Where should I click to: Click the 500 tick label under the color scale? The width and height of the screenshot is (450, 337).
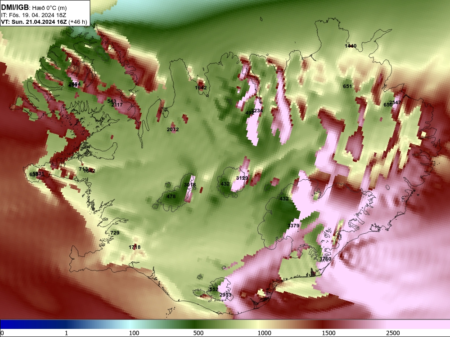coord(198,333)
